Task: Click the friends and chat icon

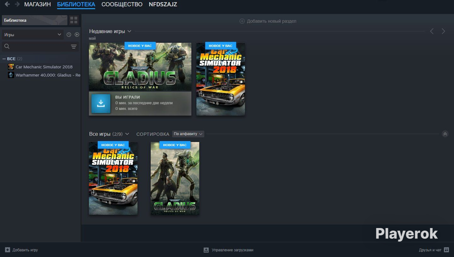Action: coord(446,250)
